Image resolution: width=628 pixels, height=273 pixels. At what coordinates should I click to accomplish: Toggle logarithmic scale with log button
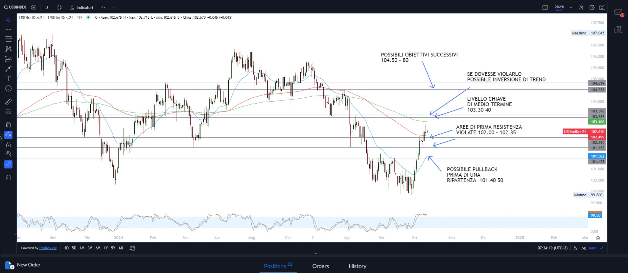click(x=583, y=248)
